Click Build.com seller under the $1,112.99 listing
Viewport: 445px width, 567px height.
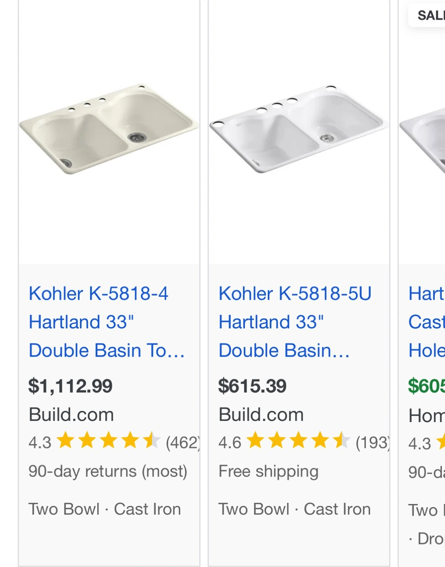pos(71,415)
